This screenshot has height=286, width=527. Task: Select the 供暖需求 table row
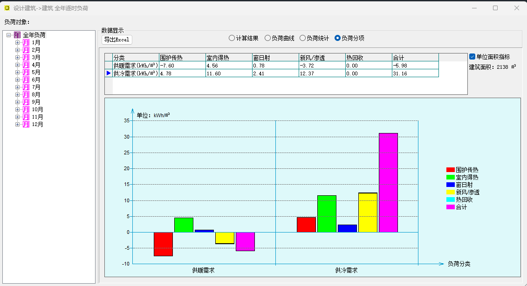click(x=136, y=66)
